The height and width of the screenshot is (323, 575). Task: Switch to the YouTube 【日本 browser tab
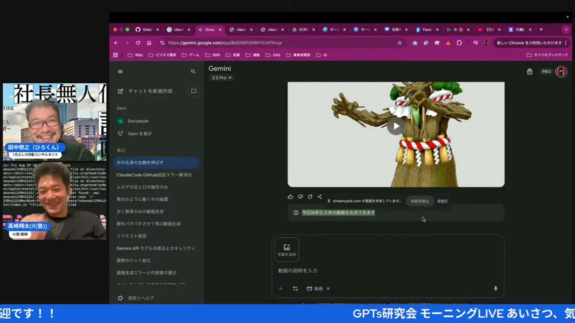(489, 30)
